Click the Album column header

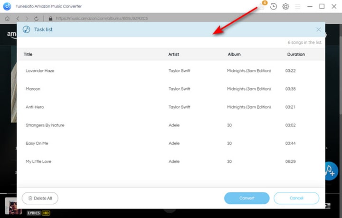coord(234,54)
